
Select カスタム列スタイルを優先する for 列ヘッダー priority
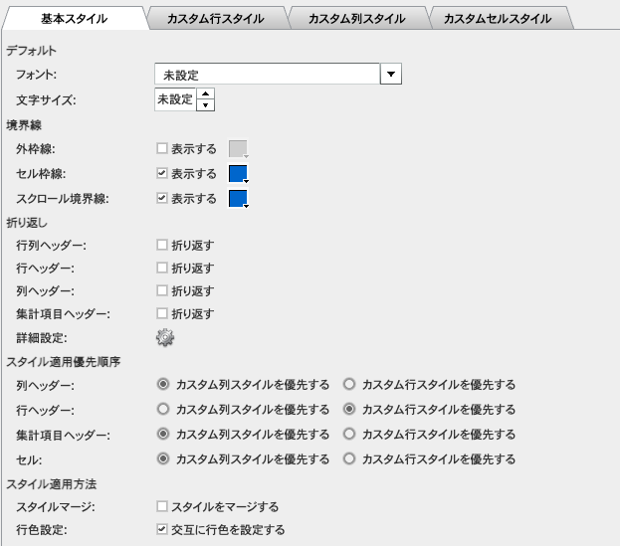(163, 384)
